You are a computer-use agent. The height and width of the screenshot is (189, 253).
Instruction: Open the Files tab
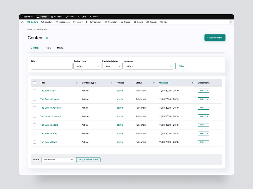[48, 48]
